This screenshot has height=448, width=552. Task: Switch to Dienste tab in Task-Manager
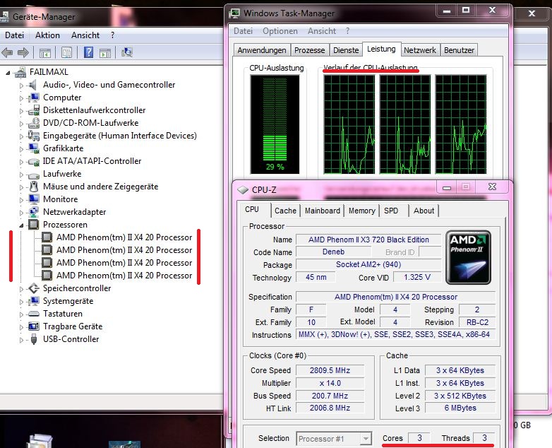click(x=346, y=50)
